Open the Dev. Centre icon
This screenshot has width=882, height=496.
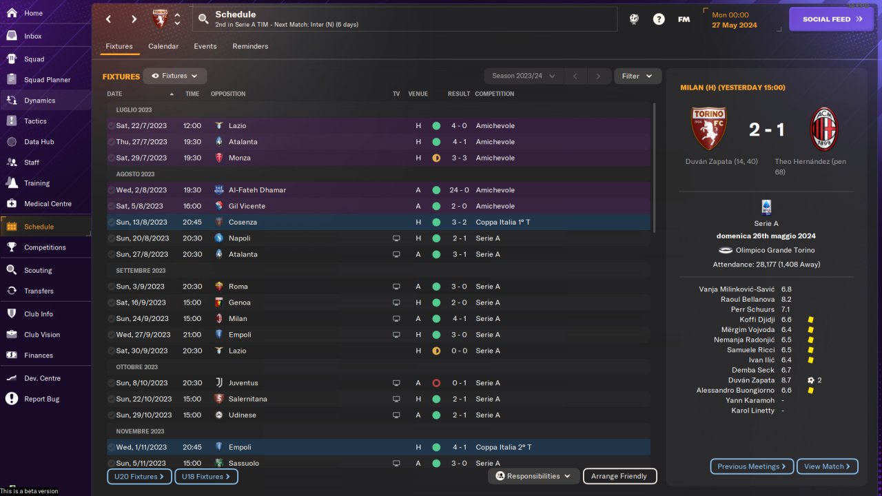click(11, 378)
